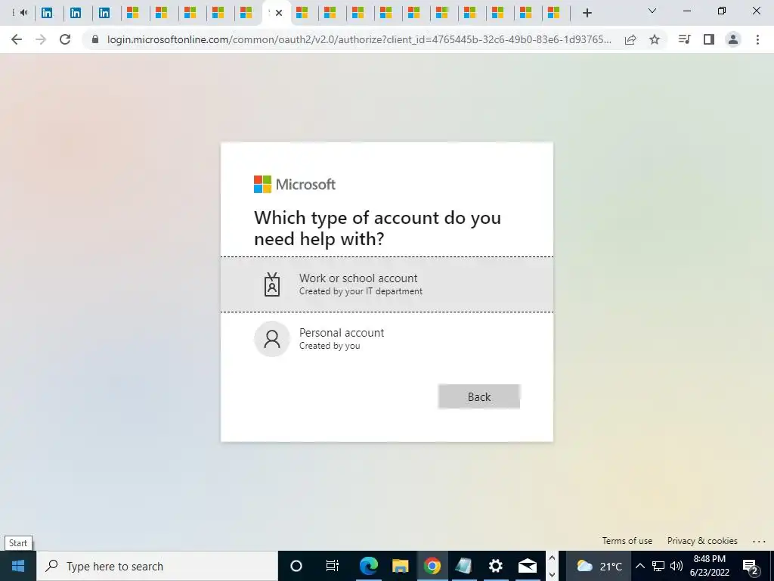
Task: Open the Settings gear on the taskbar
Action: click(495, 566)
